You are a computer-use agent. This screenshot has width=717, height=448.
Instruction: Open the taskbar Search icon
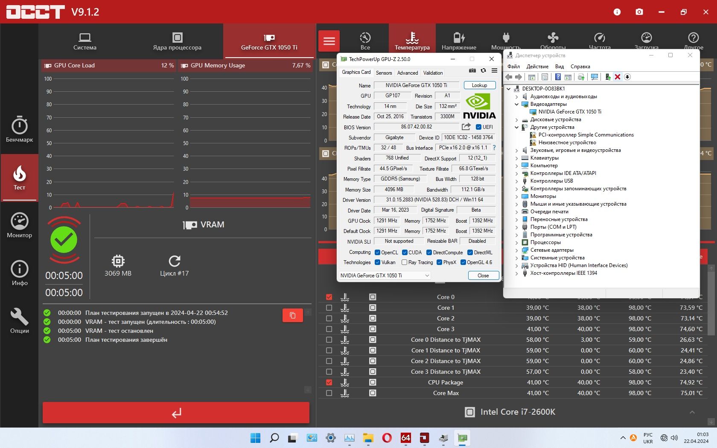[274, 438]
